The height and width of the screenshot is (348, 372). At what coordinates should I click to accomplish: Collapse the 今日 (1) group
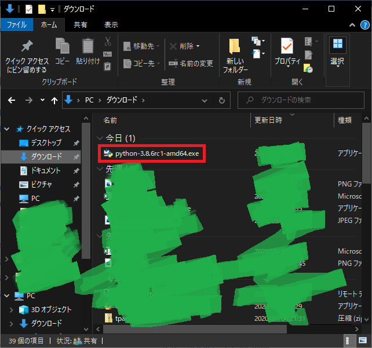coord(100,138)
